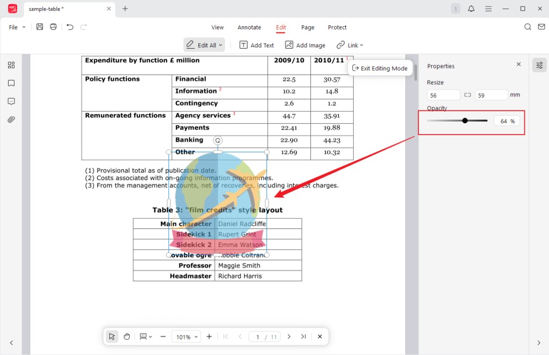Open the Edit All dropdown

[x=220, y=45]
